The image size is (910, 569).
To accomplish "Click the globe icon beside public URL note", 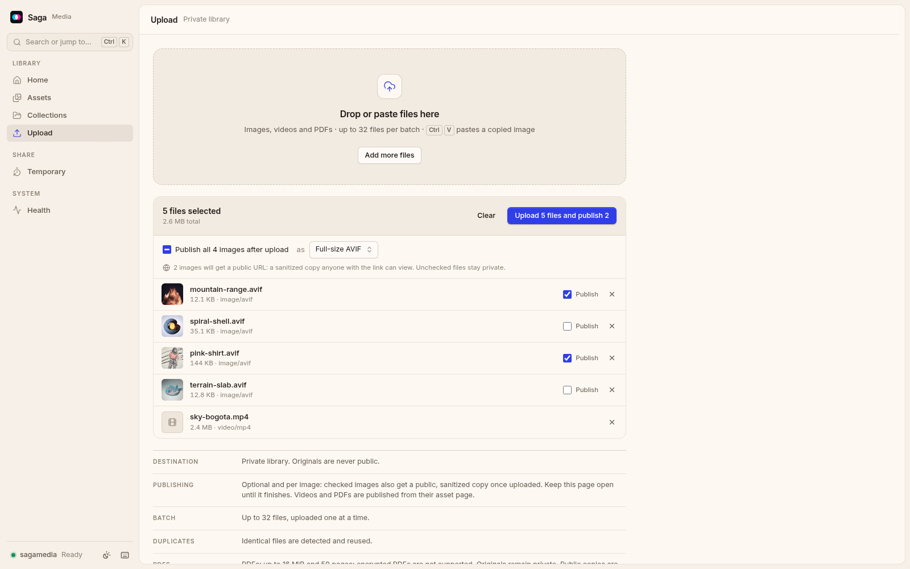I will (166, 267).
